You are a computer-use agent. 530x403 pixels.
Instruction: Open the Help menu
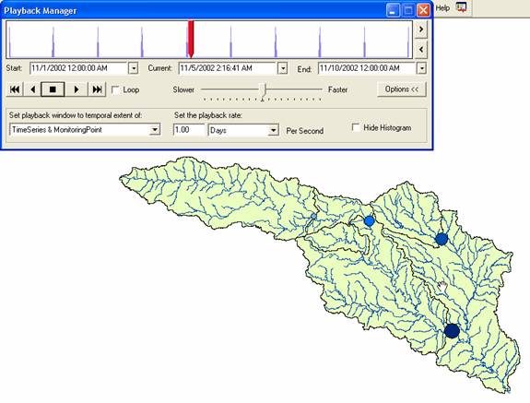click(442, 8)
